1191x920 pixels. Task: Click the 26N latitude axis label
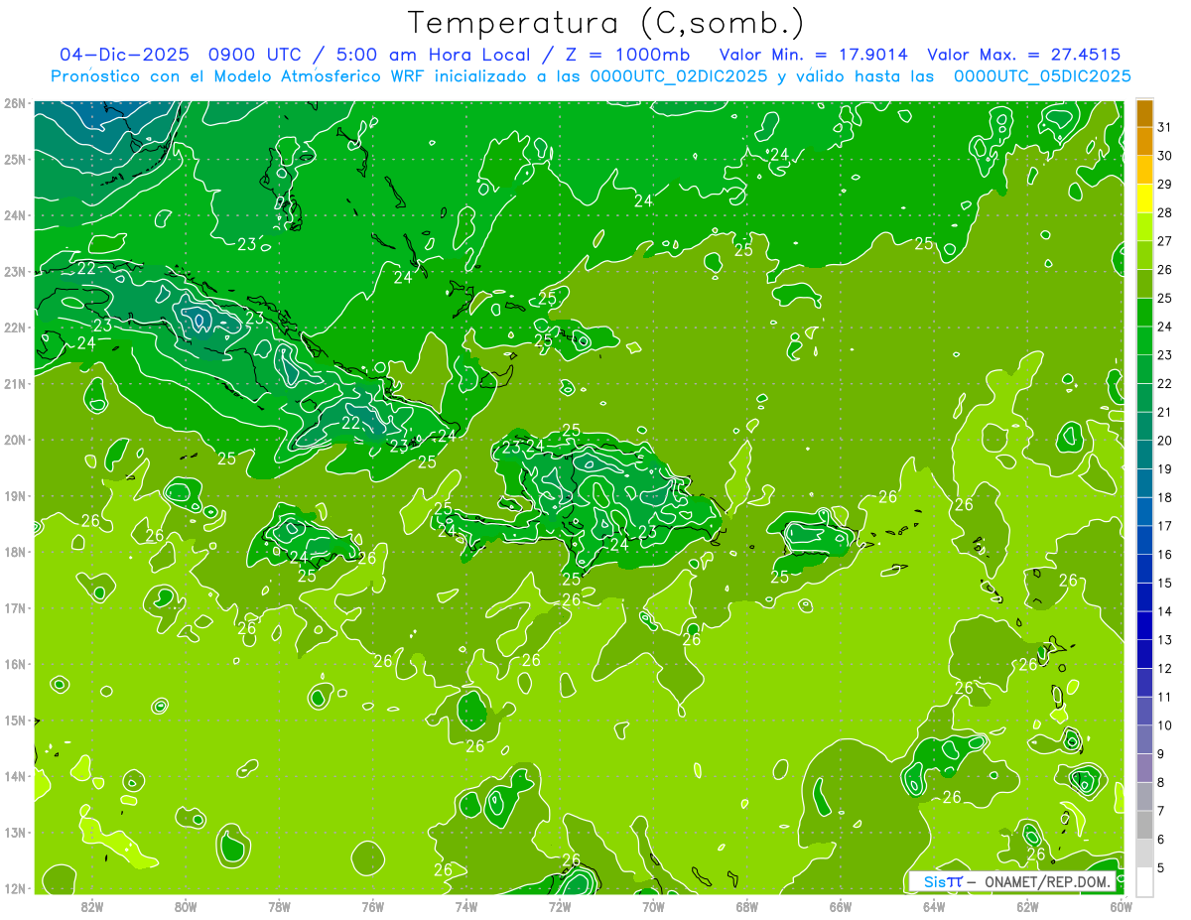pos(15,102)
